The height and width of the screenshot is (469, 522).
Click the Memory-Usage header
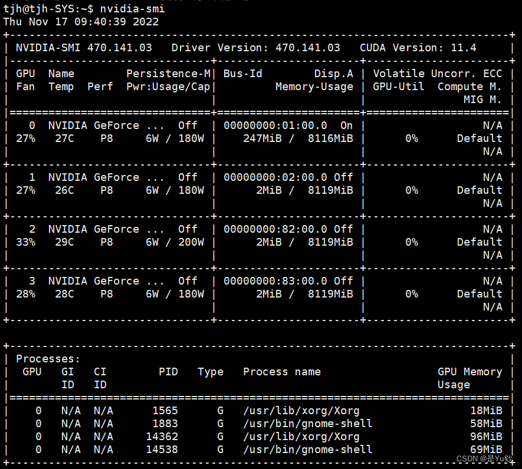point(314,87)
